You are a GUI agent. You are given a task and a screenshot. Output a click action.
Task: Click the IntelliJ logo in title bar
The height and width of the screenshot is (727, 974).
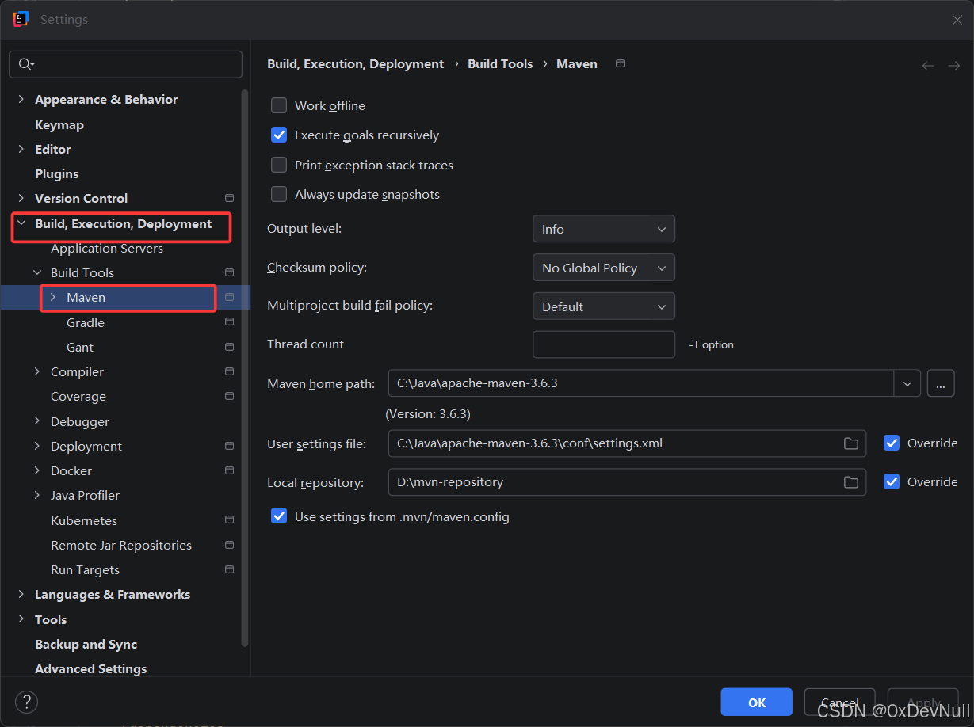click(x=21, y=19)
